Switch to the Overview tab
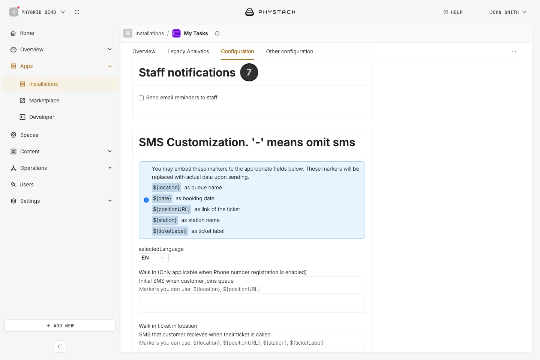Image resolution: width=540 pixels, height=360 pixels. [144, 51]
